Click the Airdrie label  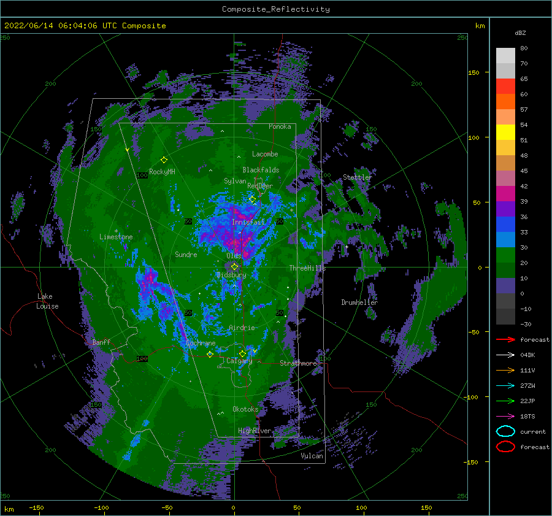[242, 328]
